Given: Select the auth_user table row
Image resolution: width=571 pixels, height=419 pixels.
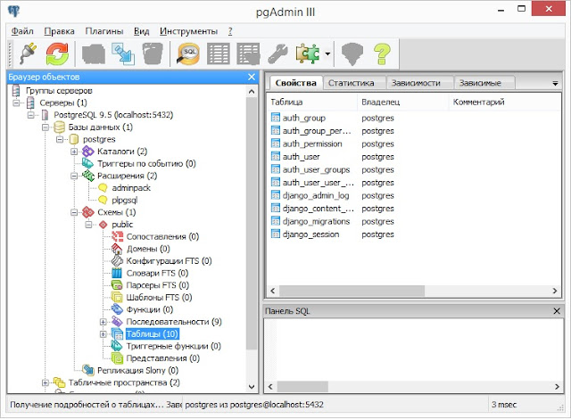Looking at the screenshot, I should (x=333, y=157).
